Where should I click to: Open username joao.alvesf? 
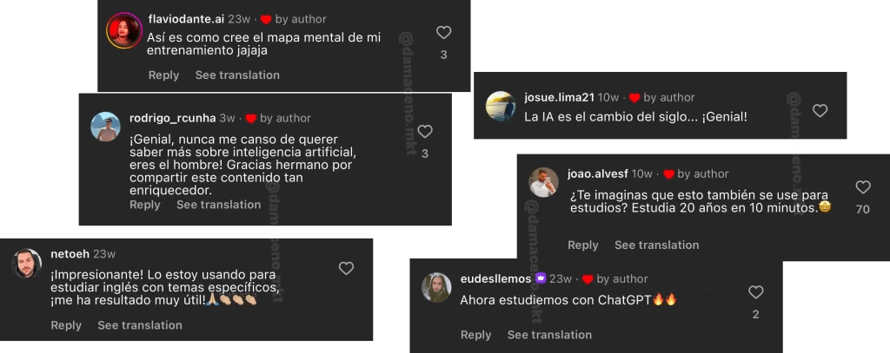pyautogui.click(x=598, y=174)
